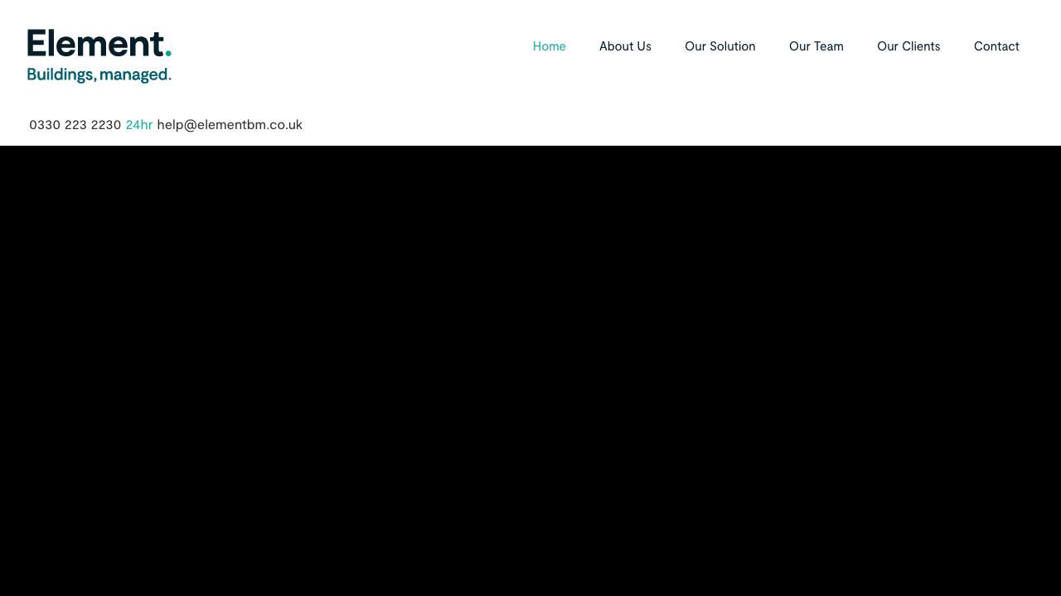Click the highlighted Home nav link
Image resolution: width=1061 pixels, height=596 pixels.
tap(549, 46)
